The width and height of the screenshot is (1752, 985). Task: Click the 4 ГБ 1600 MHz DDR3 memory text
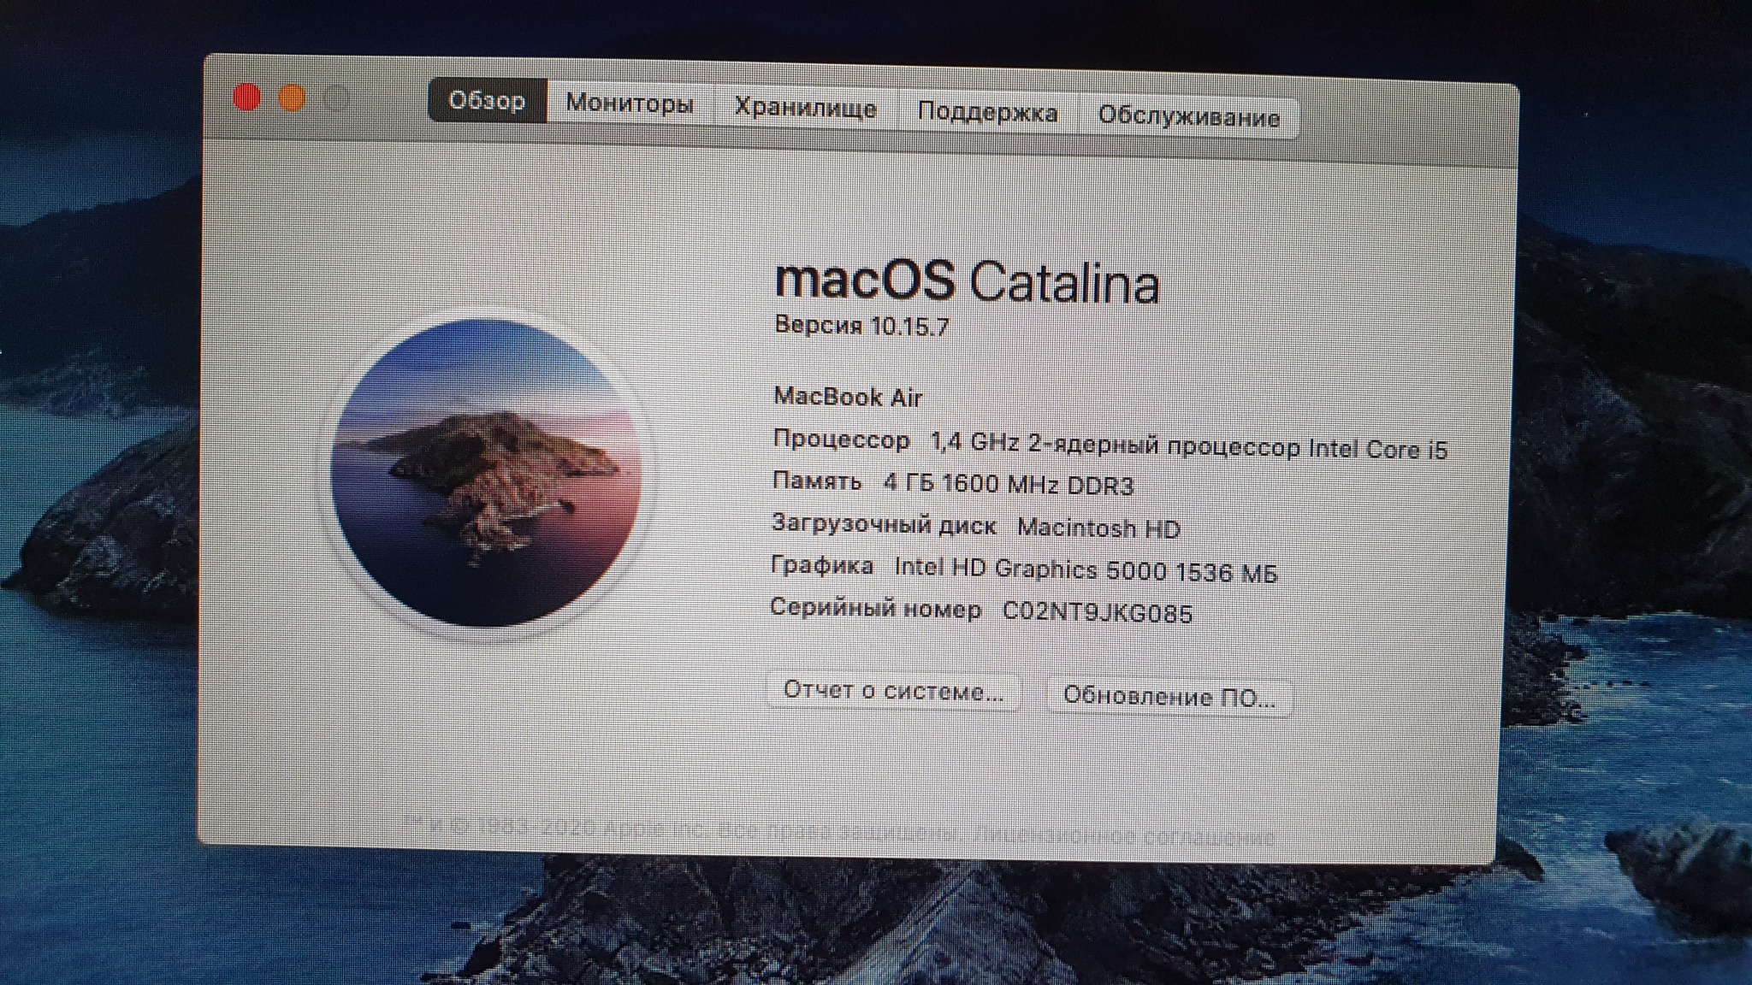coord(1008,485)
